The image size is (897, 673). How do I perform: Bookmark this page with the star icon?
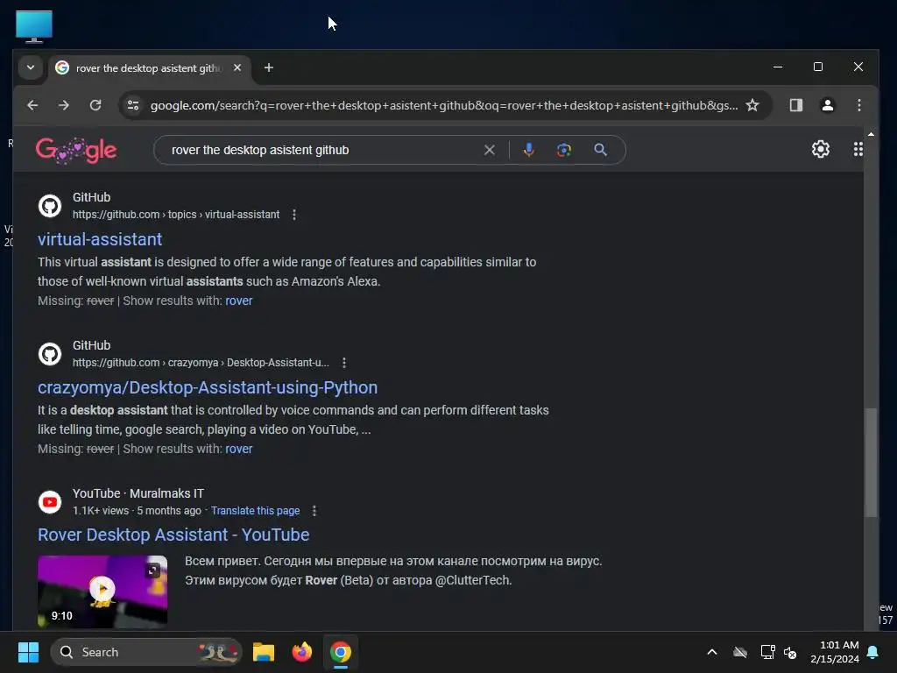coord(752,105)
